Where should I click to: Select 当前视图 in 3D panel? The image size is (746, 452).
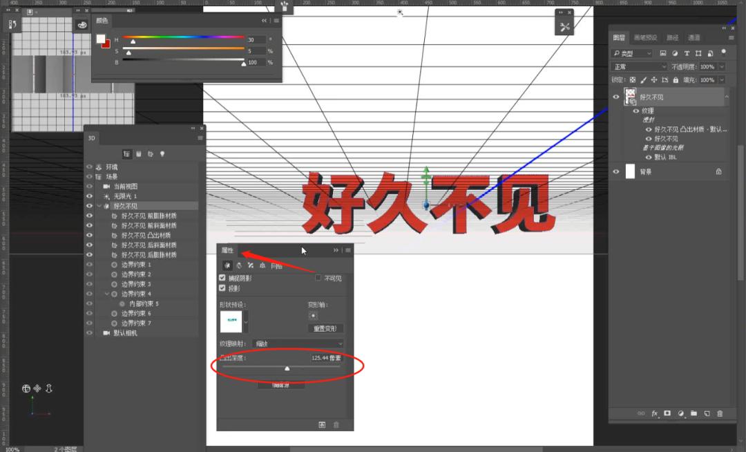click(x=126, y=187)
